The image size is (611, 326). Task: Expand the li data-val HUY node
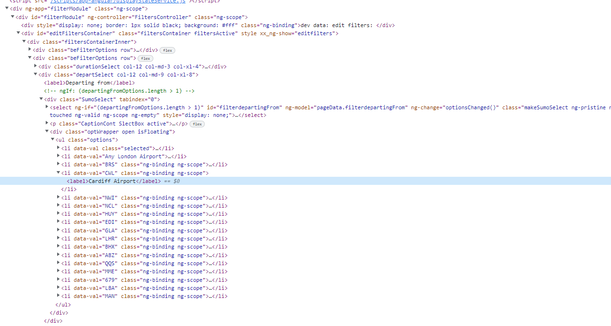(58, 214)
